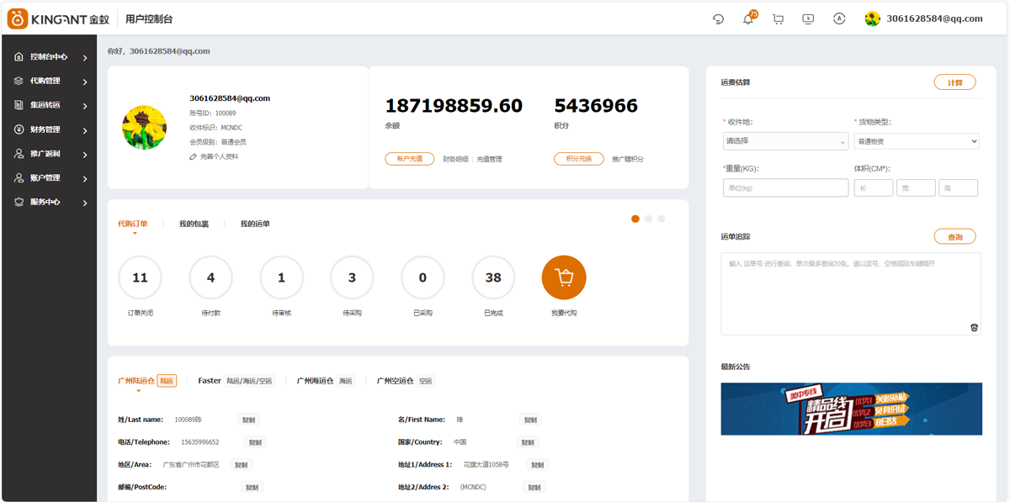This screenshot has width=1010, height=502.
Task: Click the orange 我要代购 cart circle
Action: (x=564, y=277)
